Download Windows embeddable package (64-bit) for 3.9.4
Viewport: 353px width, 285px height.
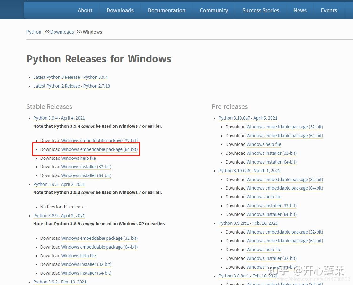(99, 149)
